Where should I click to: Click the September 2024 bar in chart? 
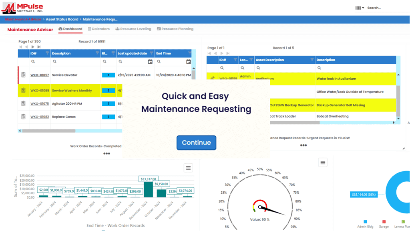tap(148, 189)
